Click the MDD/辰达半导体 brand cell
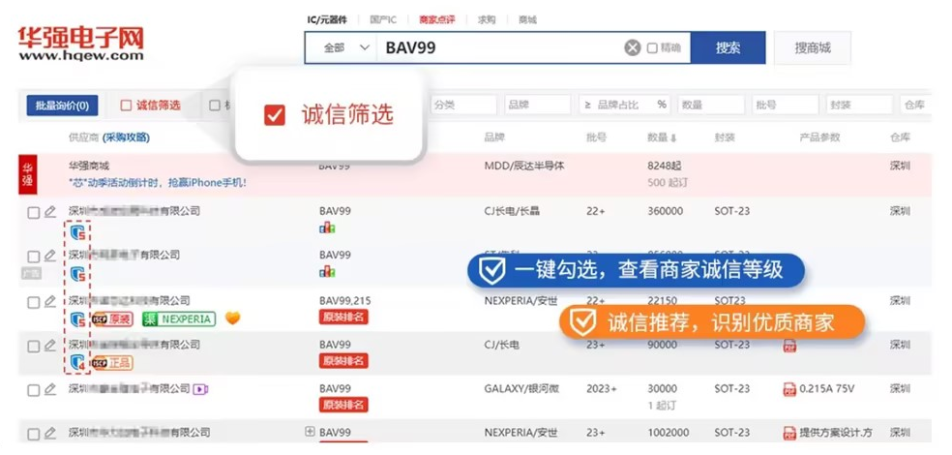 (524, 166)
